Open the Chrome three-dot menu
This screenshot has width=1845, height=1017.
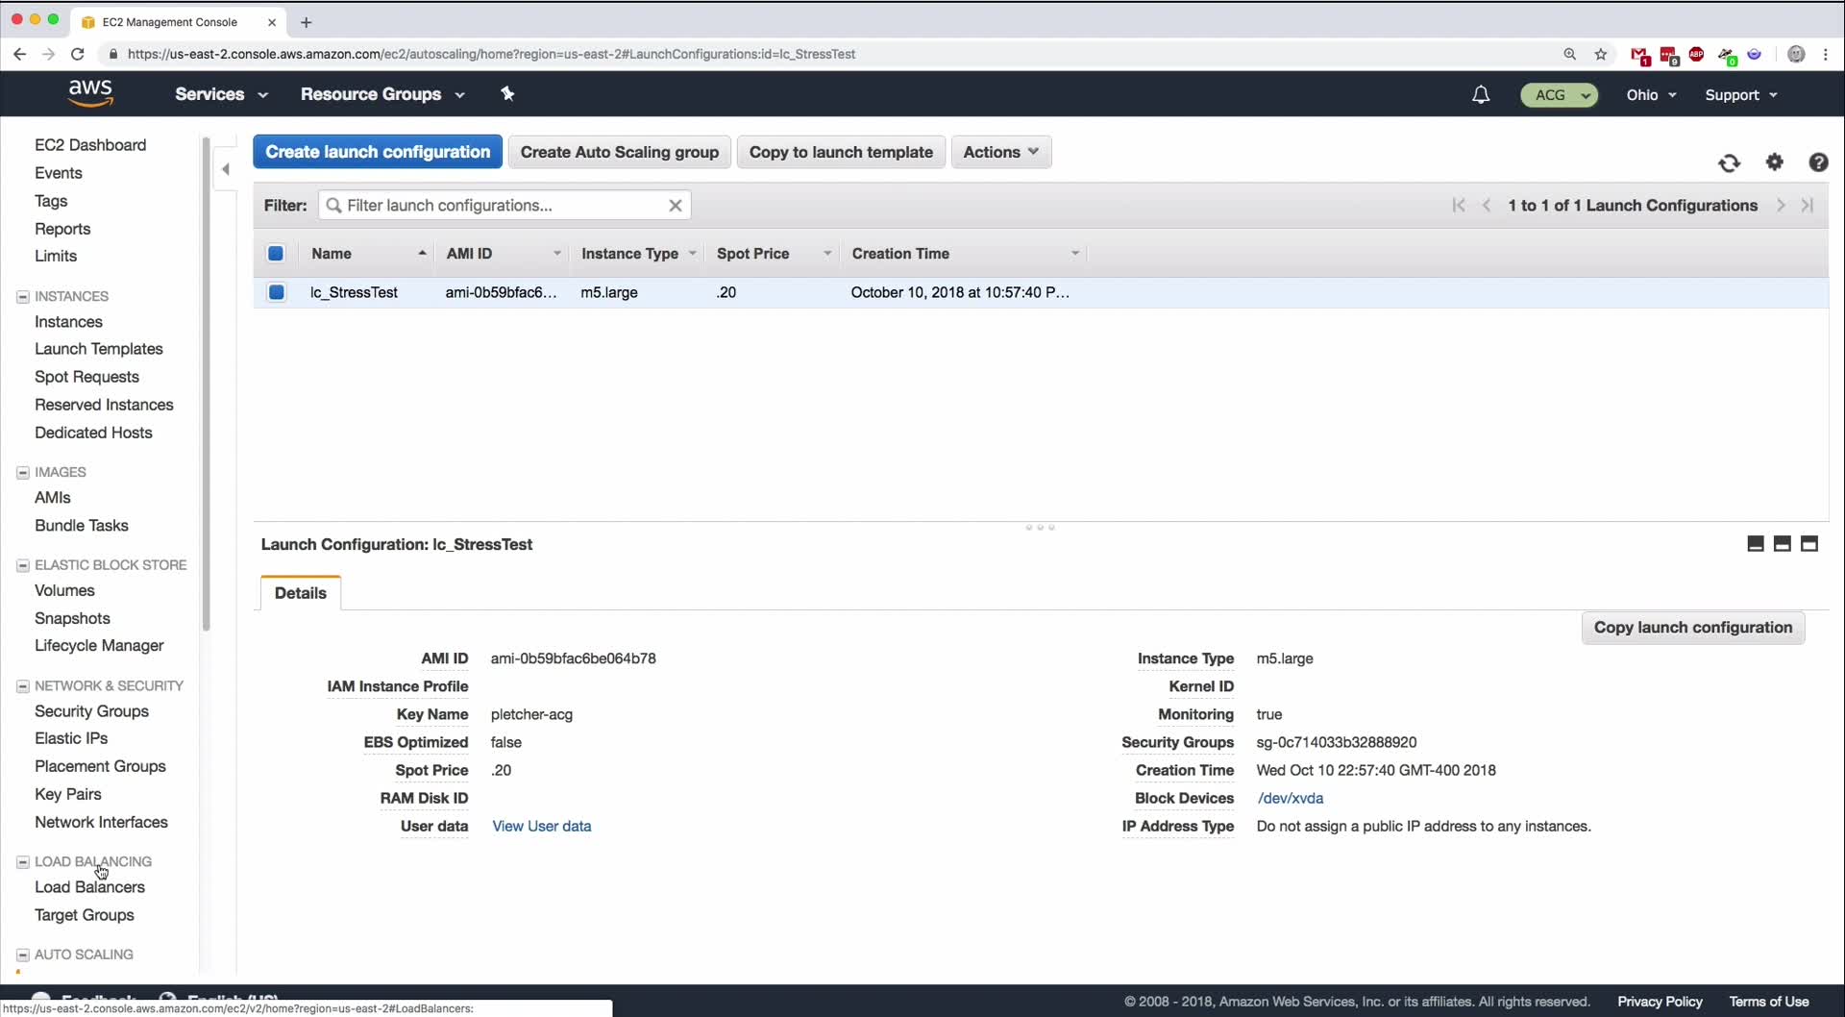[1826, 54]
